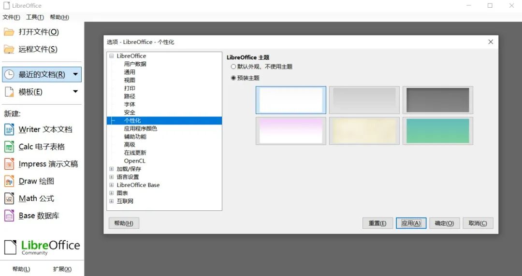Expand the 加载/保存 tree node
Image resolution: width=522 pixels, height=276 pixels.
click(112, 169)
